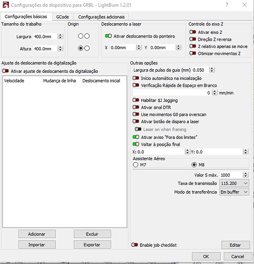
Task: Enable Otimizar movimentos Z switch
Action: click(x=193, y=53)
